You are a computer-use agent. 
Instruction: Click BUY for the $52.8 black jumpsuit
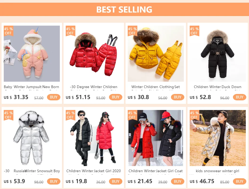click(x=239, y=97)
